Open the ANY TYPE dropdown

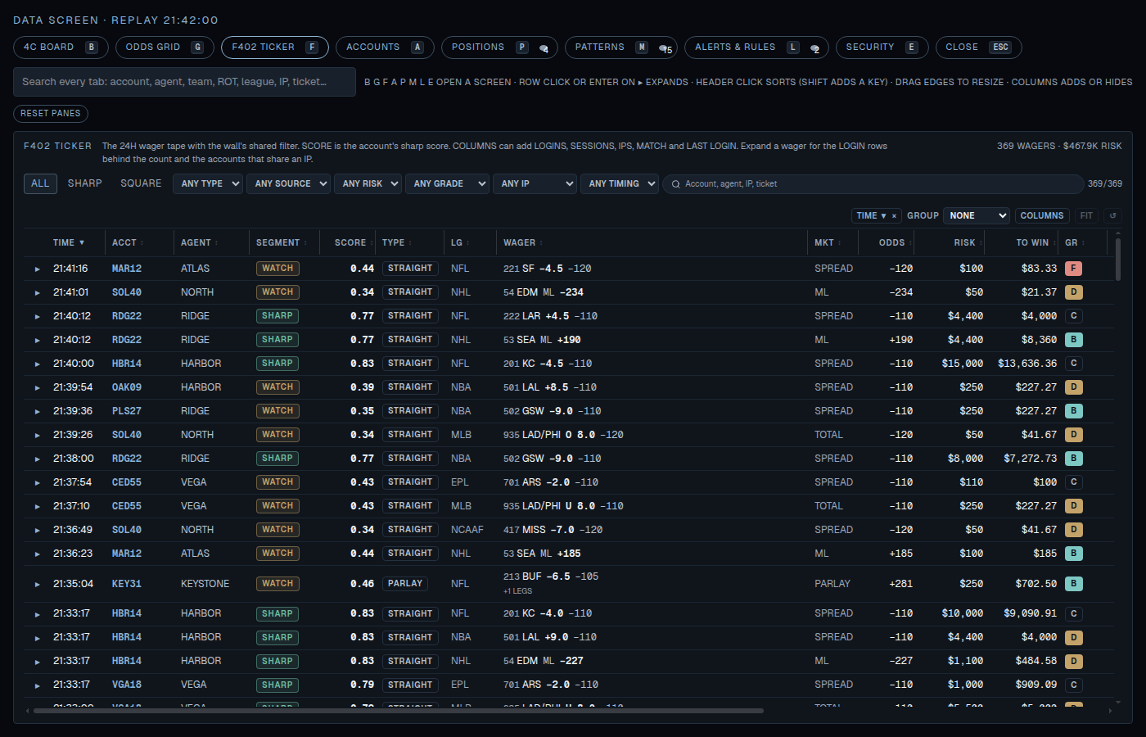(208, 183)
